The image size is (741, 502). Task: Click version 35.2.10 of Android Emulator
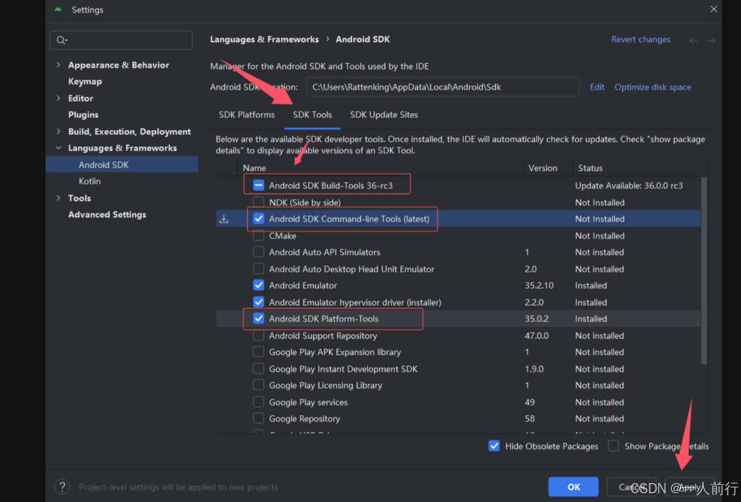click(539, 285)
